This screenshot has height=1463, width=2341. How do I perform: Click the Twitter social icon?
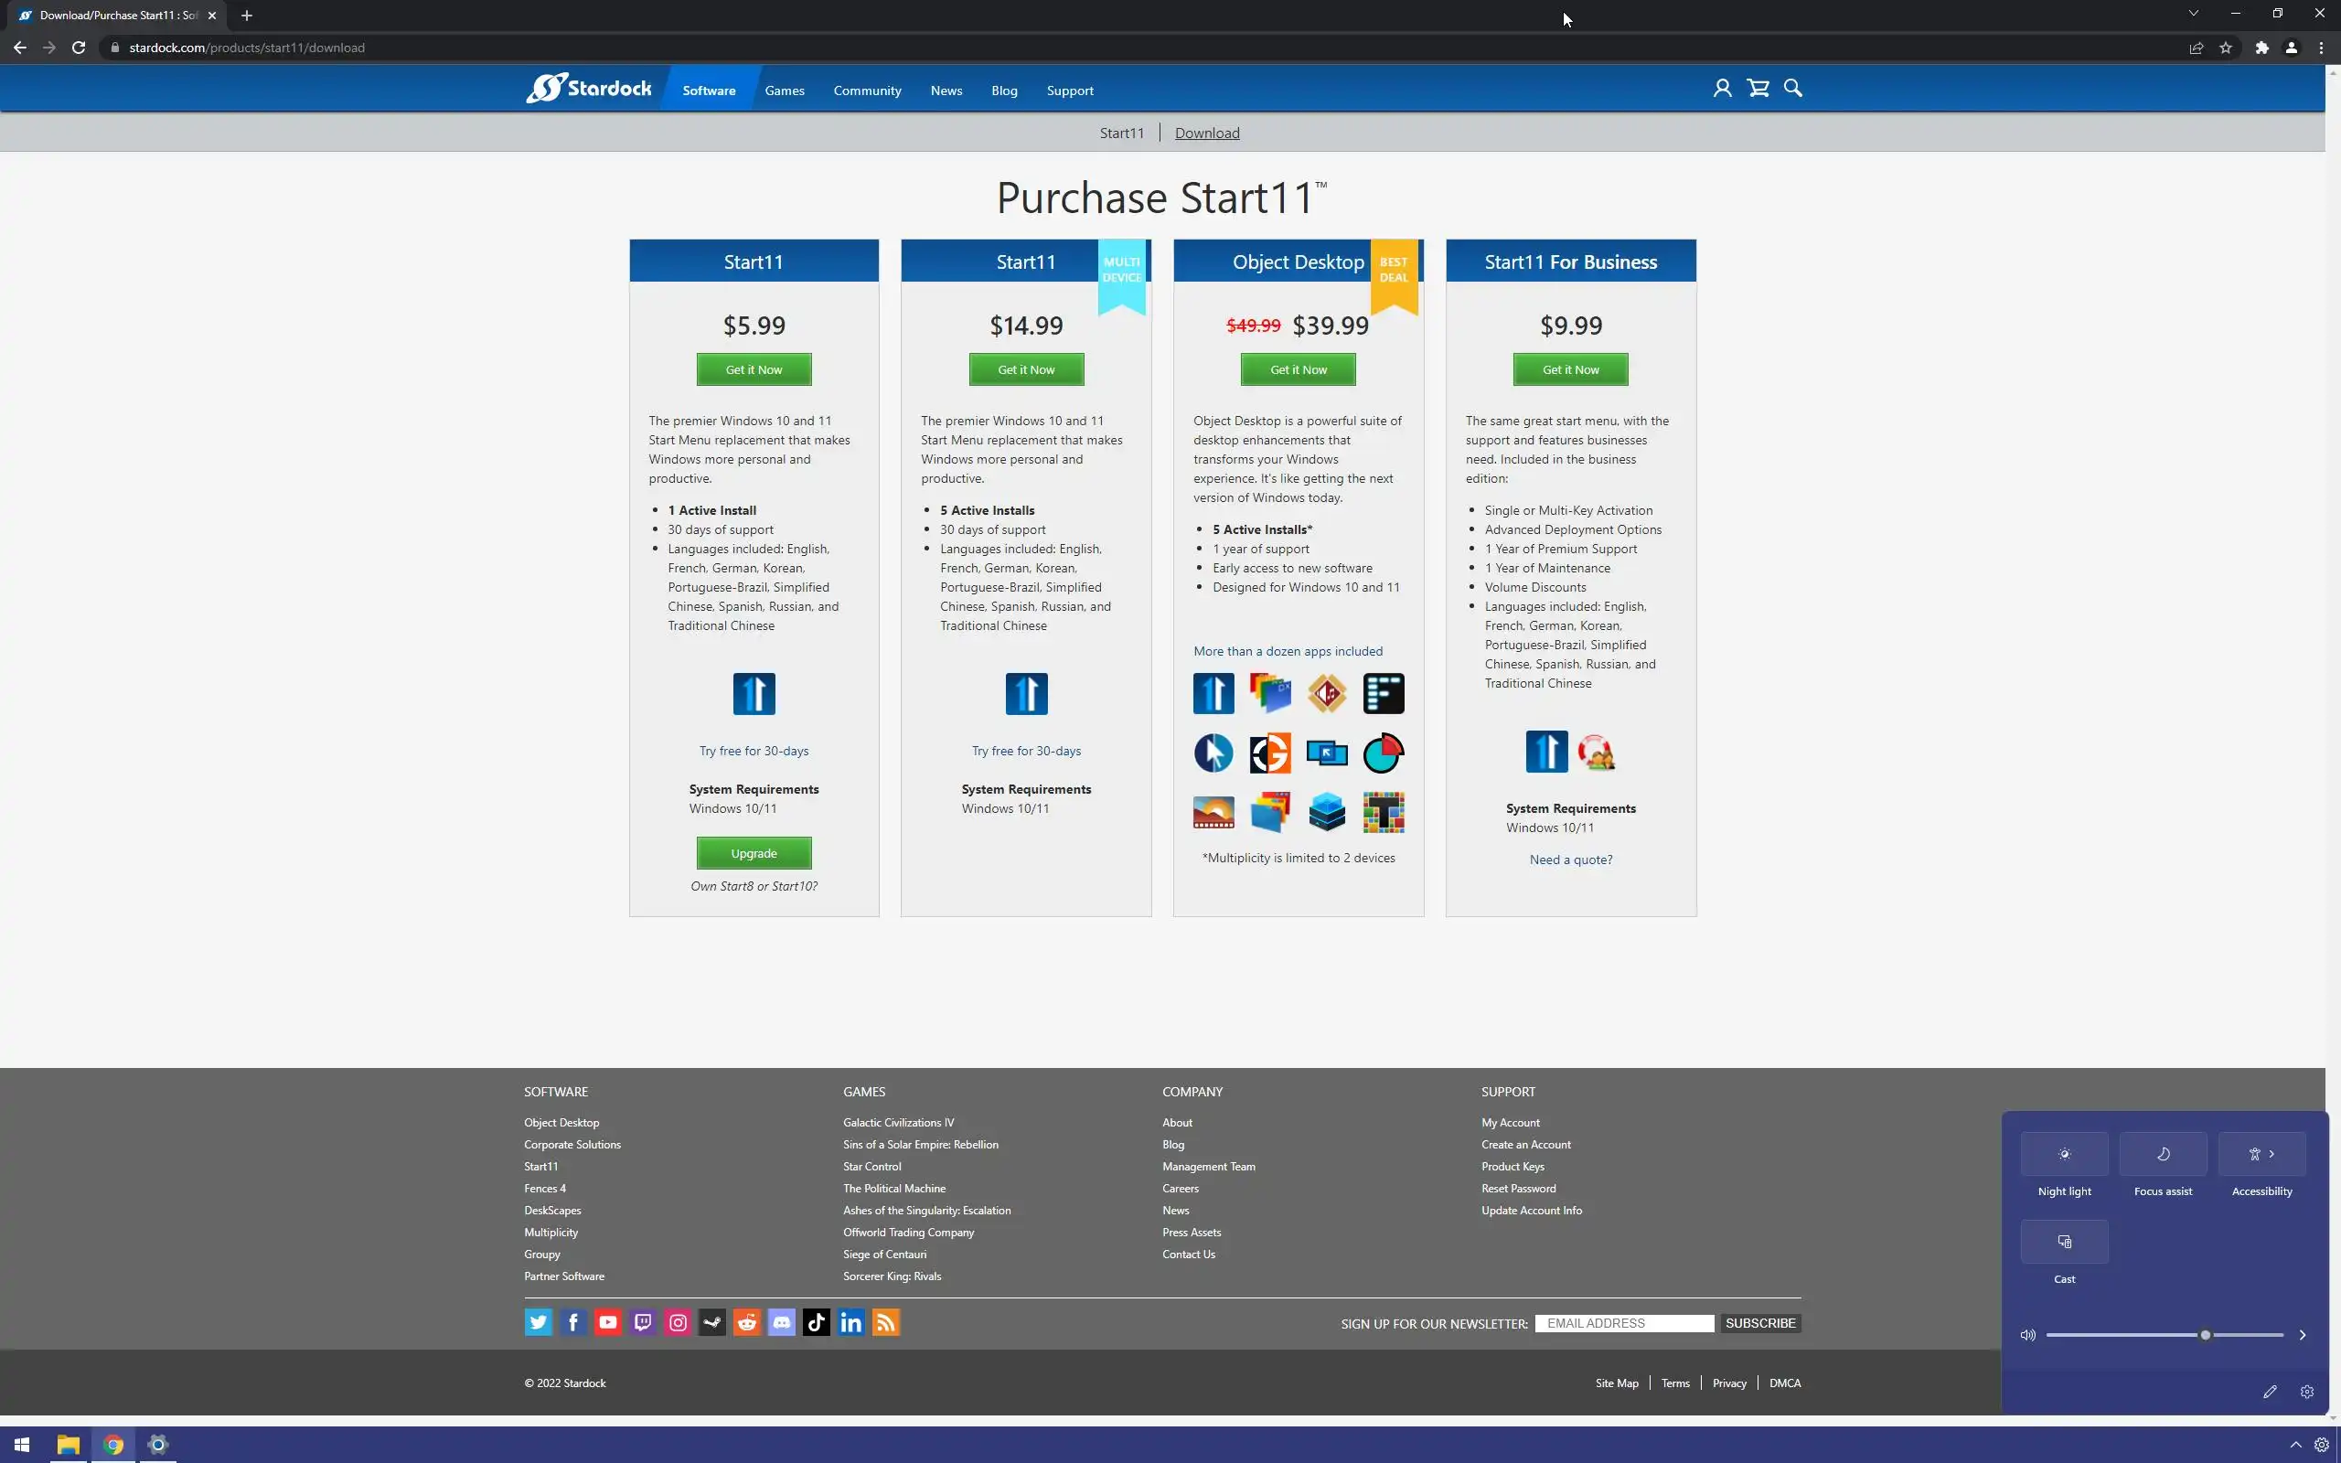click(x=538, y=1322)
